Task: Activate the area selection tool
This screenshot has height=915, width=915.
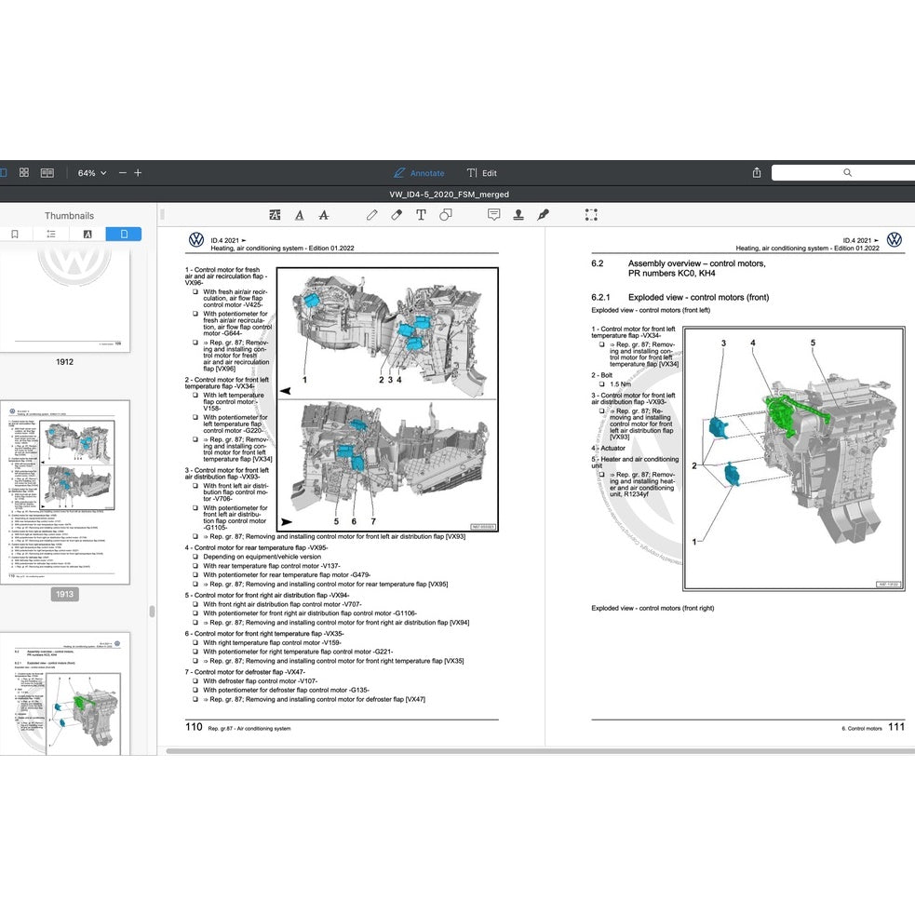Action: [x=591, y=215]
